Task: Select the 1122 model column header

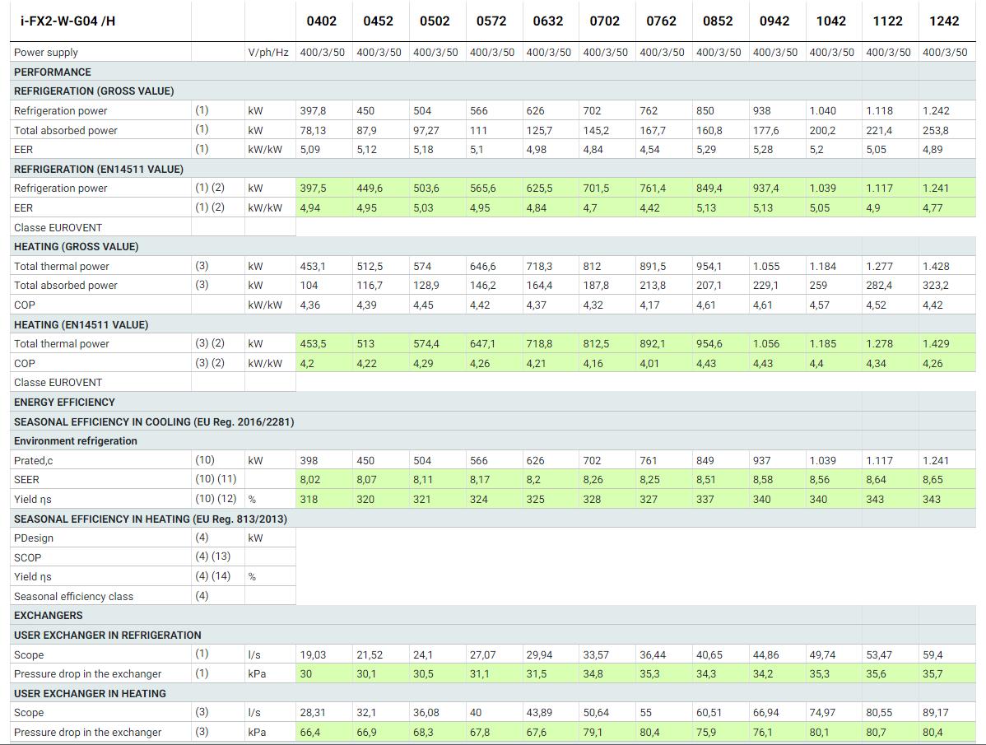Action: (x=887, y=21)
